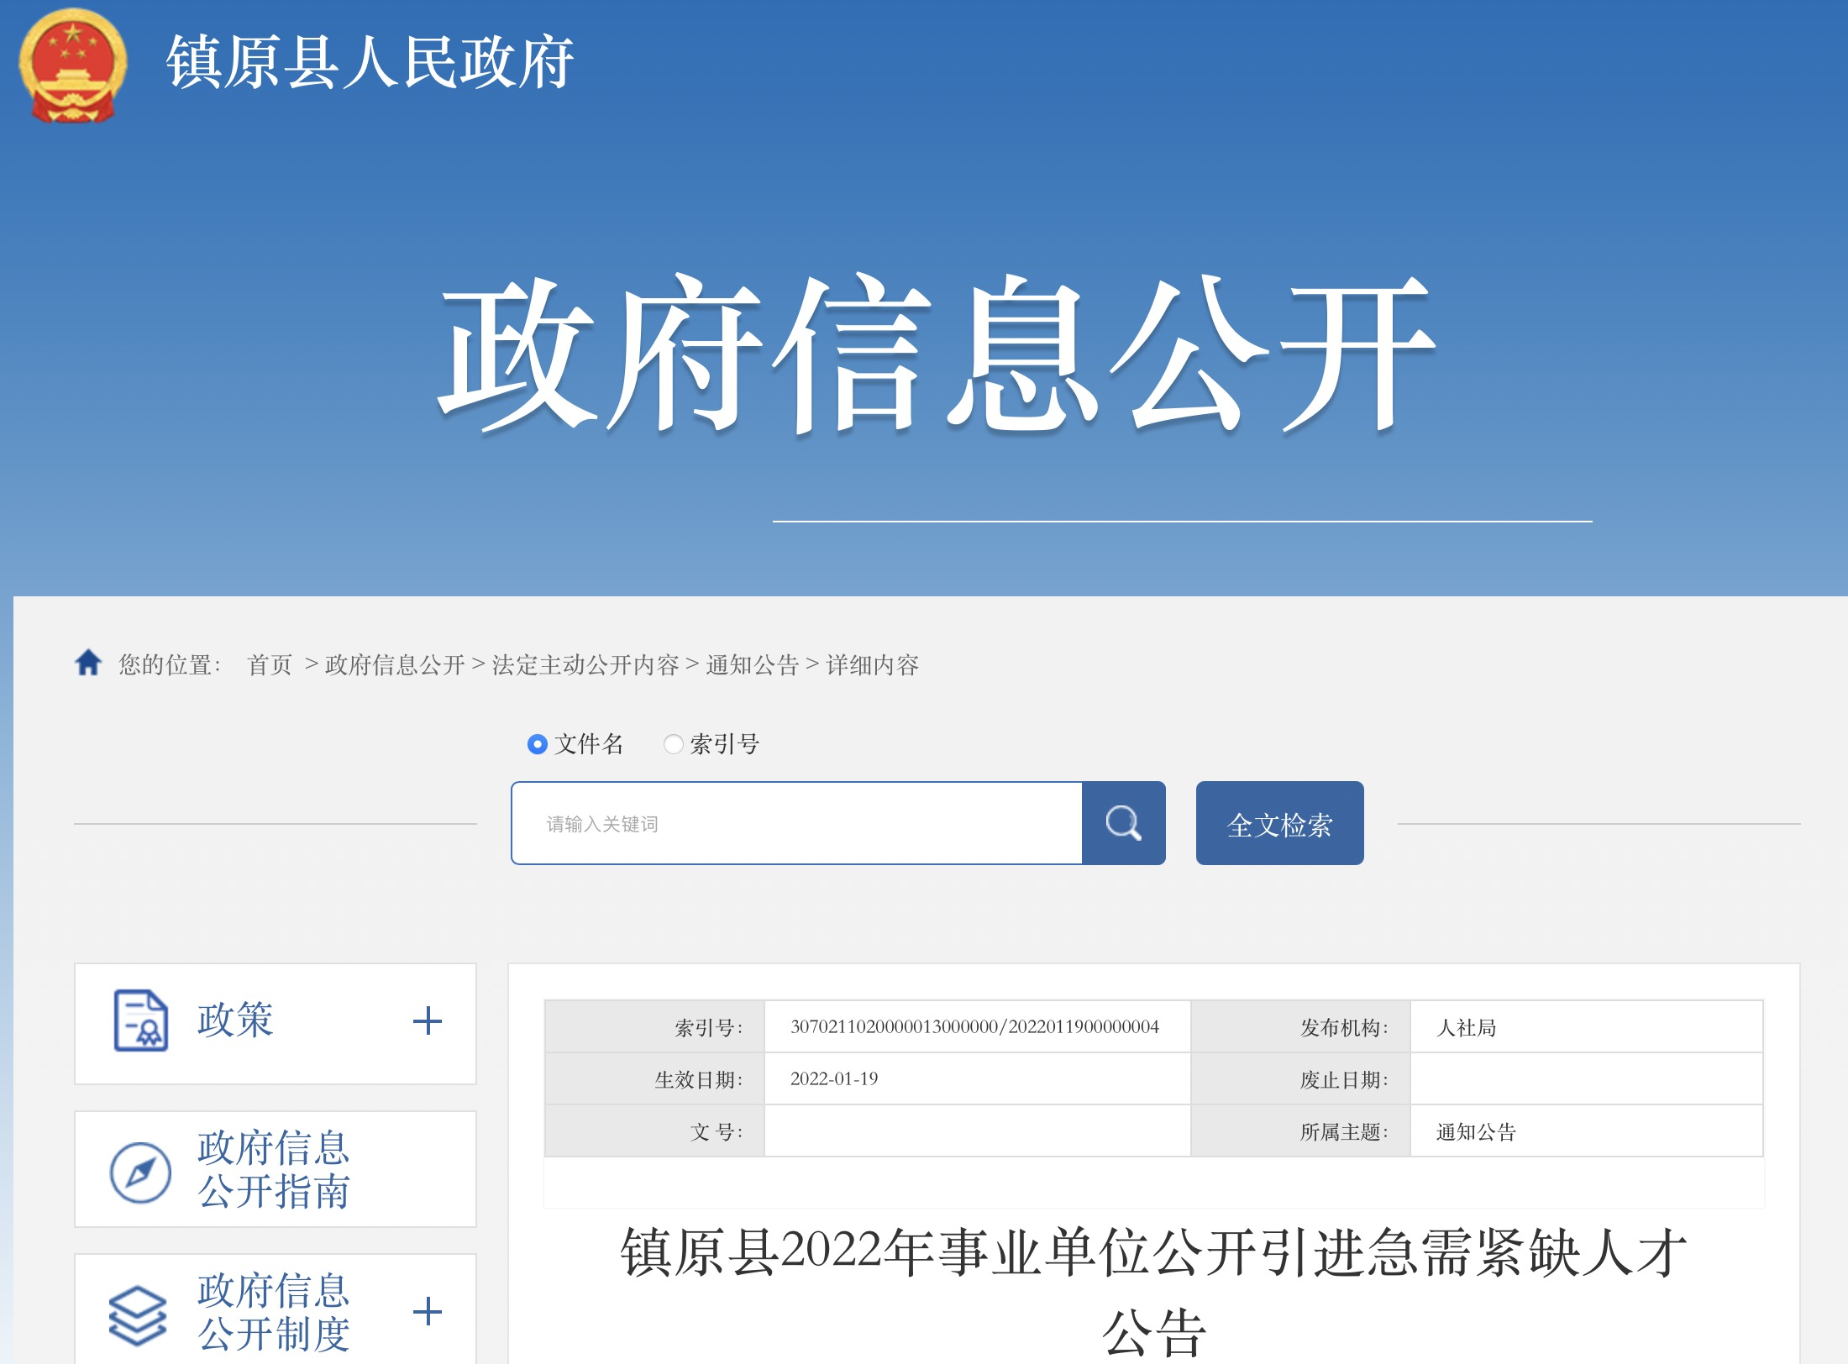Image resolution: width=1848 pixels, height=1364 pixels.
Task: Open the 政策 sidebar menu item
Action: coord(236,1021)
